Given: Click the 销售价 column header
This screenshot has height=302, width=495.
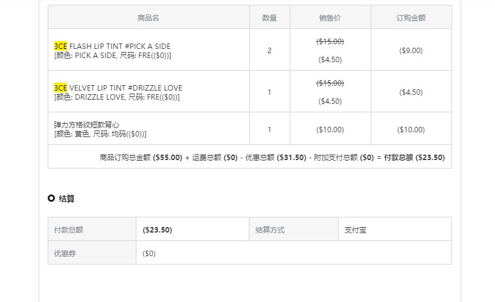Looking at the screenshot, I should [x=330, y=18].
